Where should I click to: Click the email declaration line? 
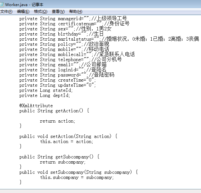(x=63, y=65)
